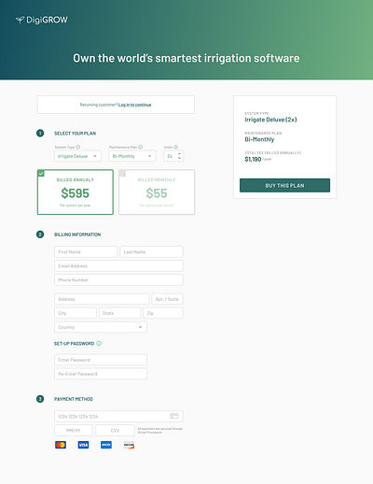Image resolution: width=373 pixels, height=484 pixels.
Task: Toggle the checkbox on Billed Annually card
Action: (x=41, y=173)
